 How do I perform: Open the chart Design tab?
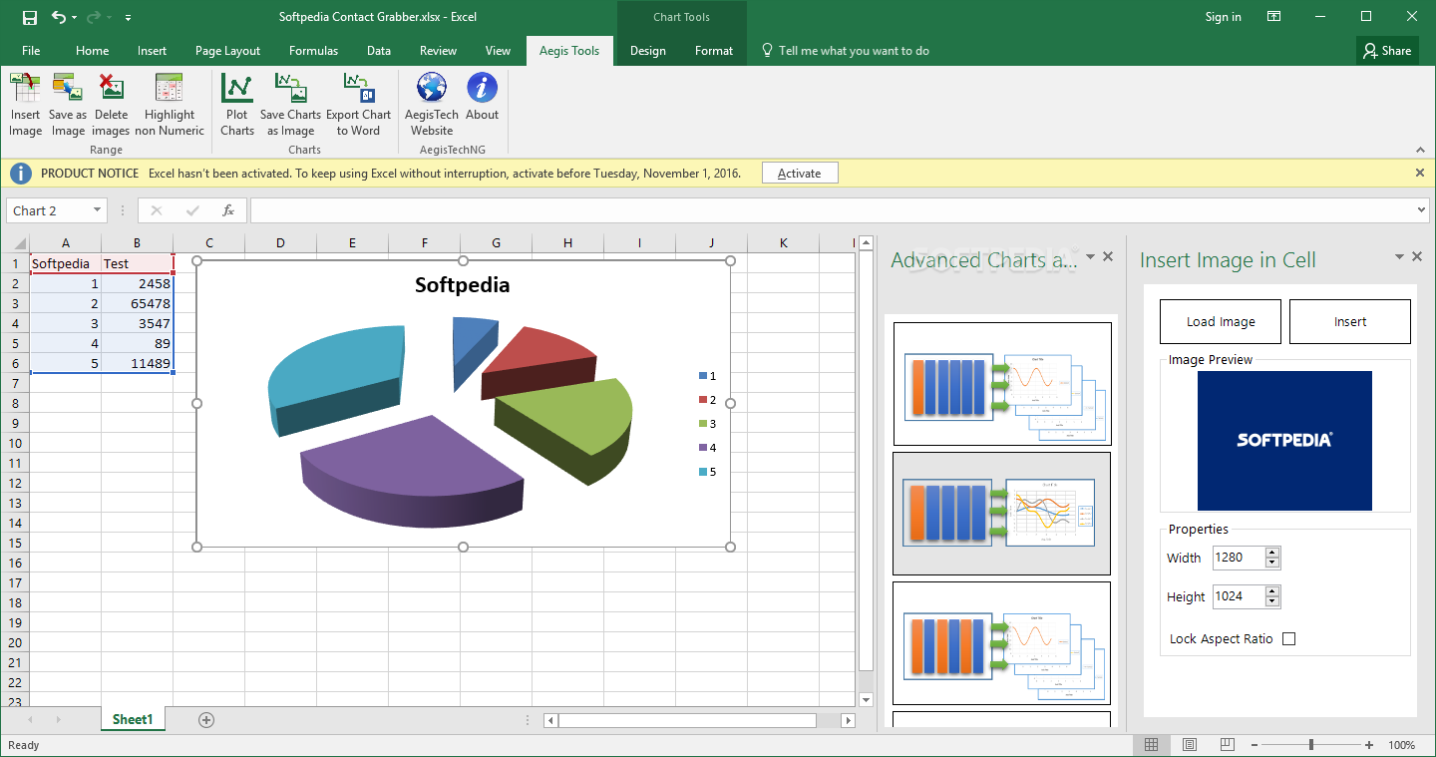pos(647,51)
